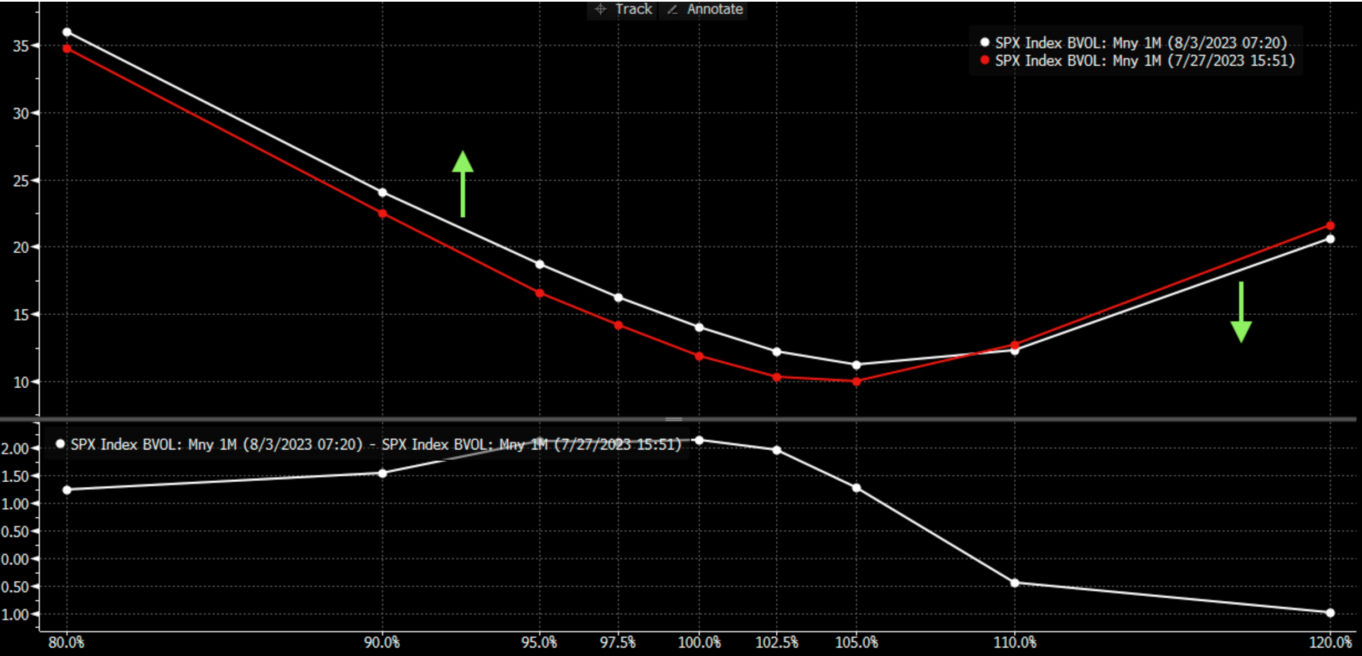
Task: Click the Track crosshair icon
Action: click(x=600, y=9)
